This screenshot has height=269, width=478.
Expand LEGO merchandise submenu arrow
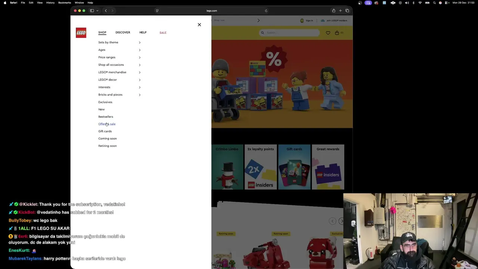[140, 72]
